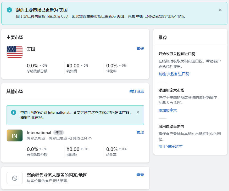Click the 停用 status badge
Image resolution: width=229 pixels, height=191 pixels.
pos(58,132)
